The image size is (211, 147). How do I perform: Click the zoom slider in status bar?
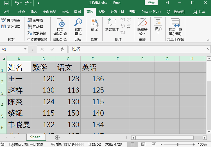pyautogui.click(x=178, y=144)
